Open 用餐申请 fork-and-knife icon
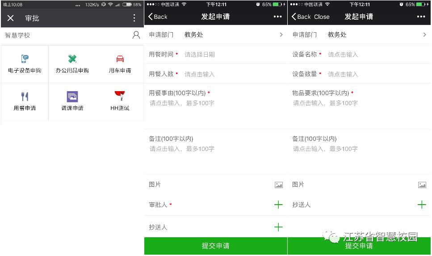 pos(25,97)
